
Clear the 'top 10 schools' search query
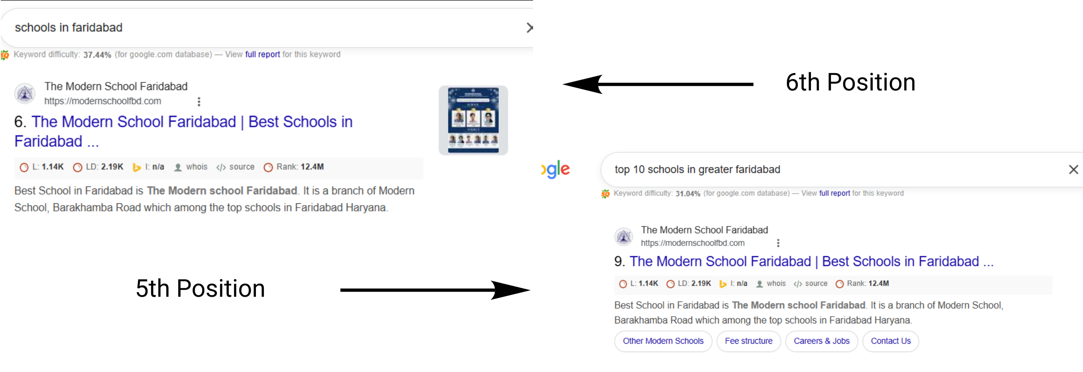[x=1073, y=170]
